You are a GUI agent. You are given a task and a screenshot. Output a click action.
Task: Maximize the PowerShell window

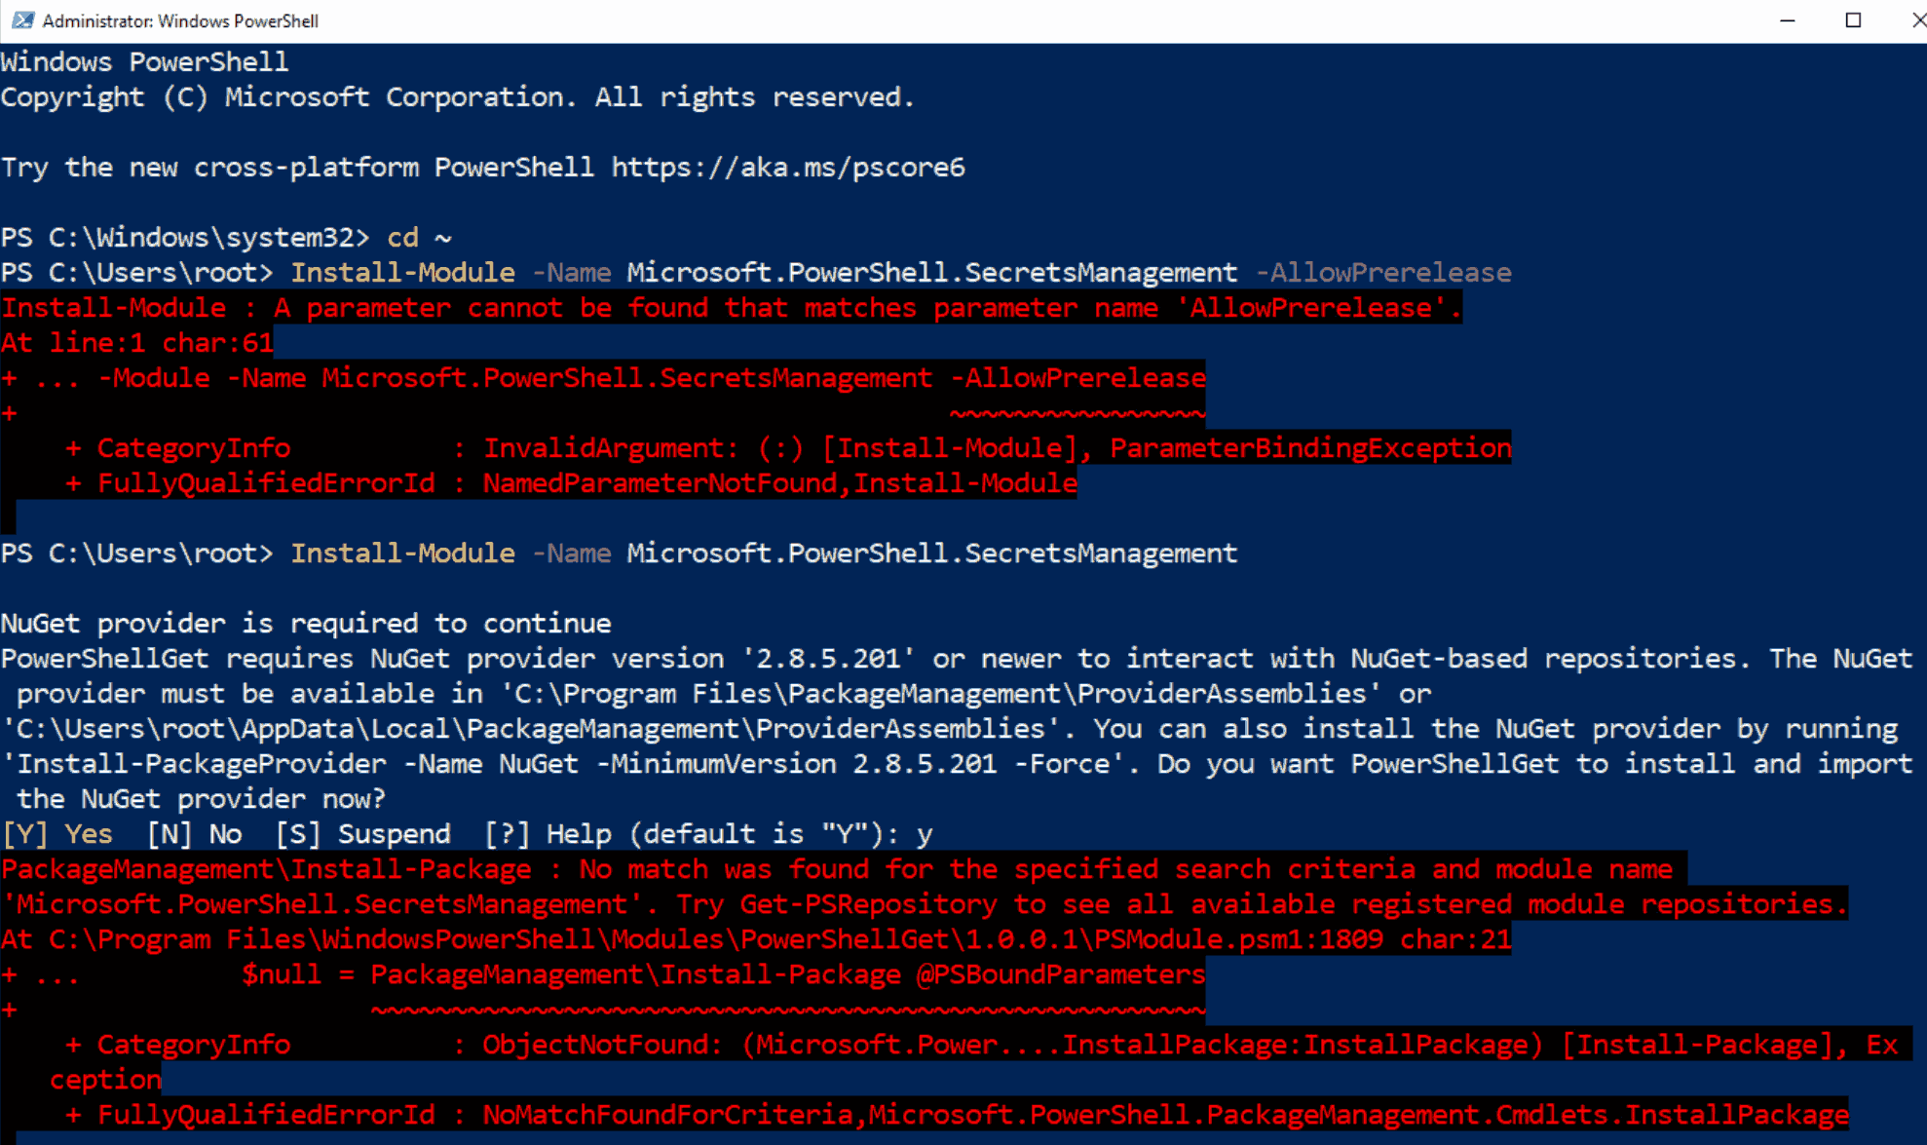(x=1853, y=20)
